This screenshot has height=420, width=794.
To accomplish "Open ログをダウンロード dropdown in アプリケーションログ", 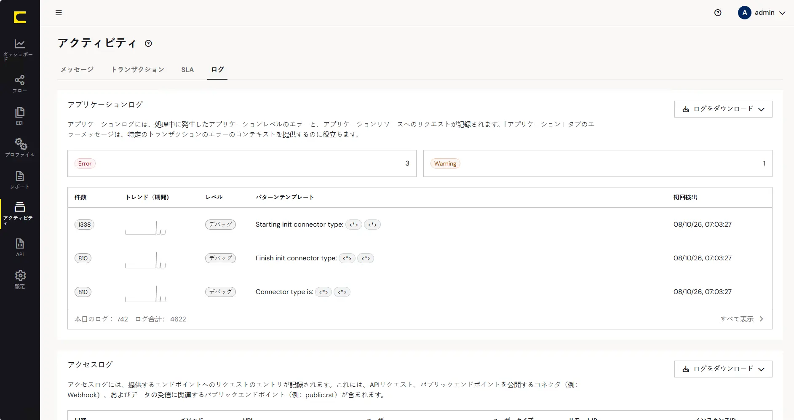I will (723, 109).
